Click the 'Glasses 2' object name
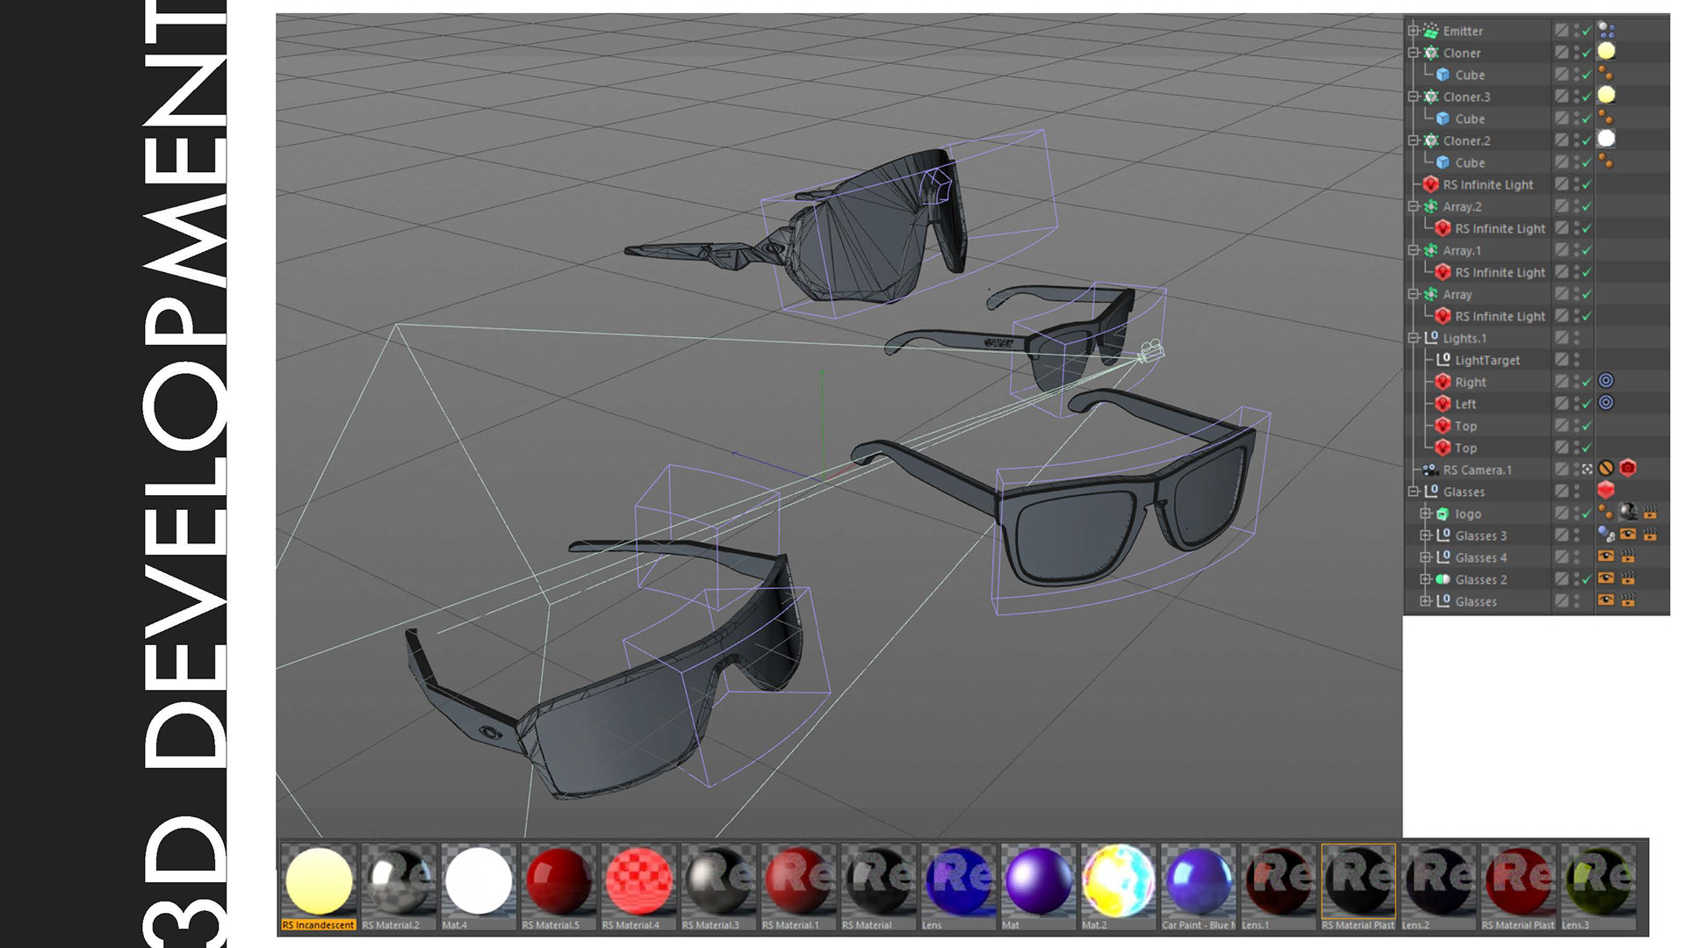Viewport: 1686px width, 948px height. click(x=1481, y=579)
